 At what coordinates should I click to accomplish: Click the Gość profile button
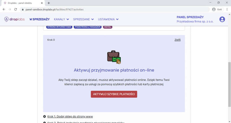(217, 9)
